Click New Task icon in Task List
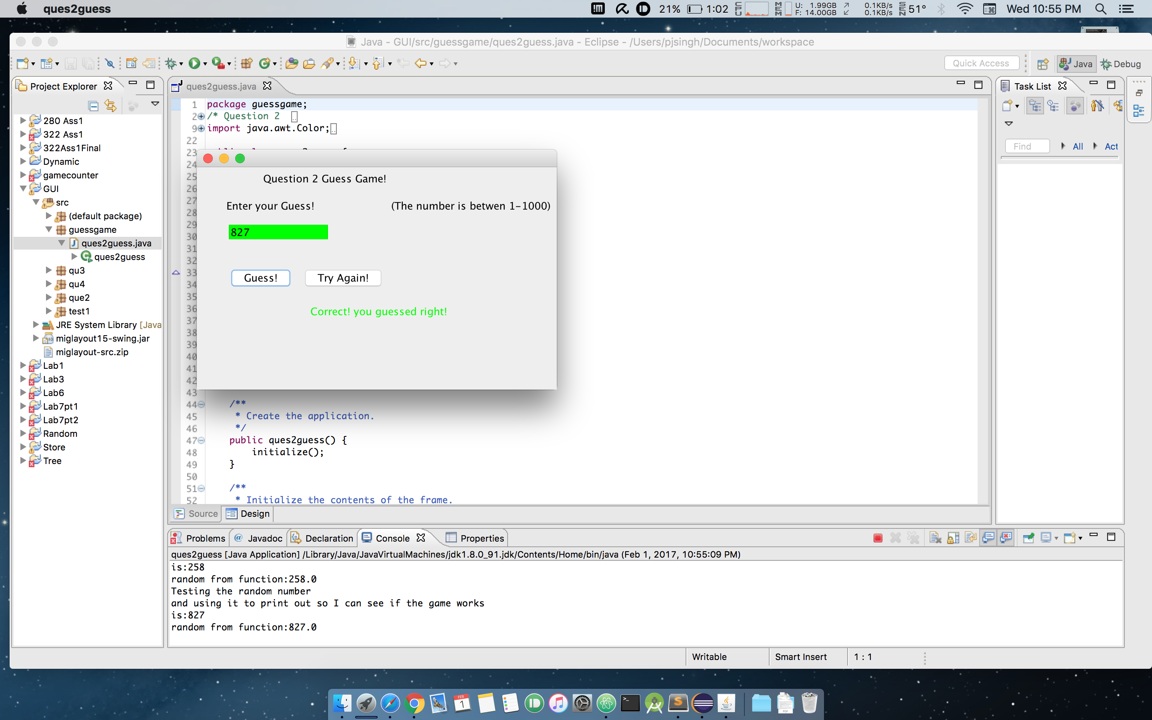Viewport: 1152px width, 720px height. coord(1007,106)
